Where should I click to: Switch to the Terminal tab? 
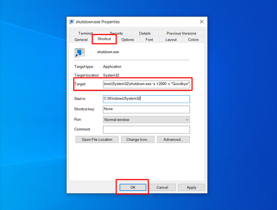click(85, 33)
